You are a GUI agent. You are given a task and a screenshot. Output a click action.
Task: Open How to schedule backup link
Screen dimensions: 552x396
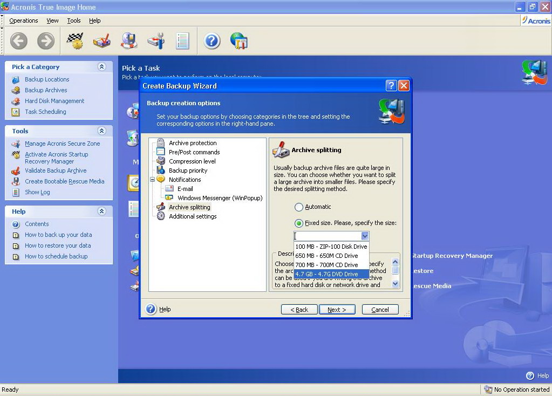click(x=56, y=256)
